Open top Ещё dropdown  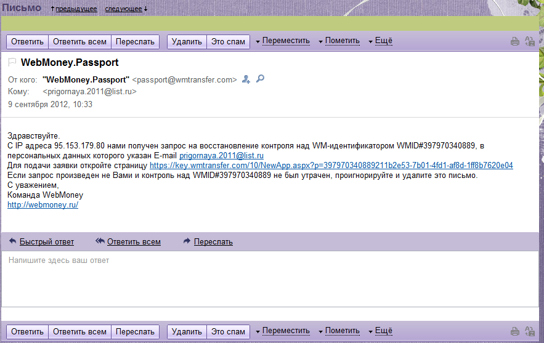coord(380,41)
